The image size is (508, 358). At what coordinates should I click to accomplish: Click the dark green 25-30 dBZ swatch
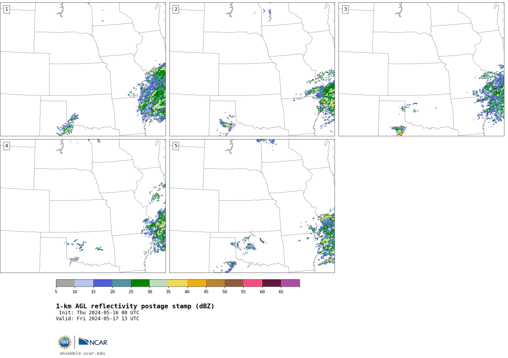pos(140,283)
